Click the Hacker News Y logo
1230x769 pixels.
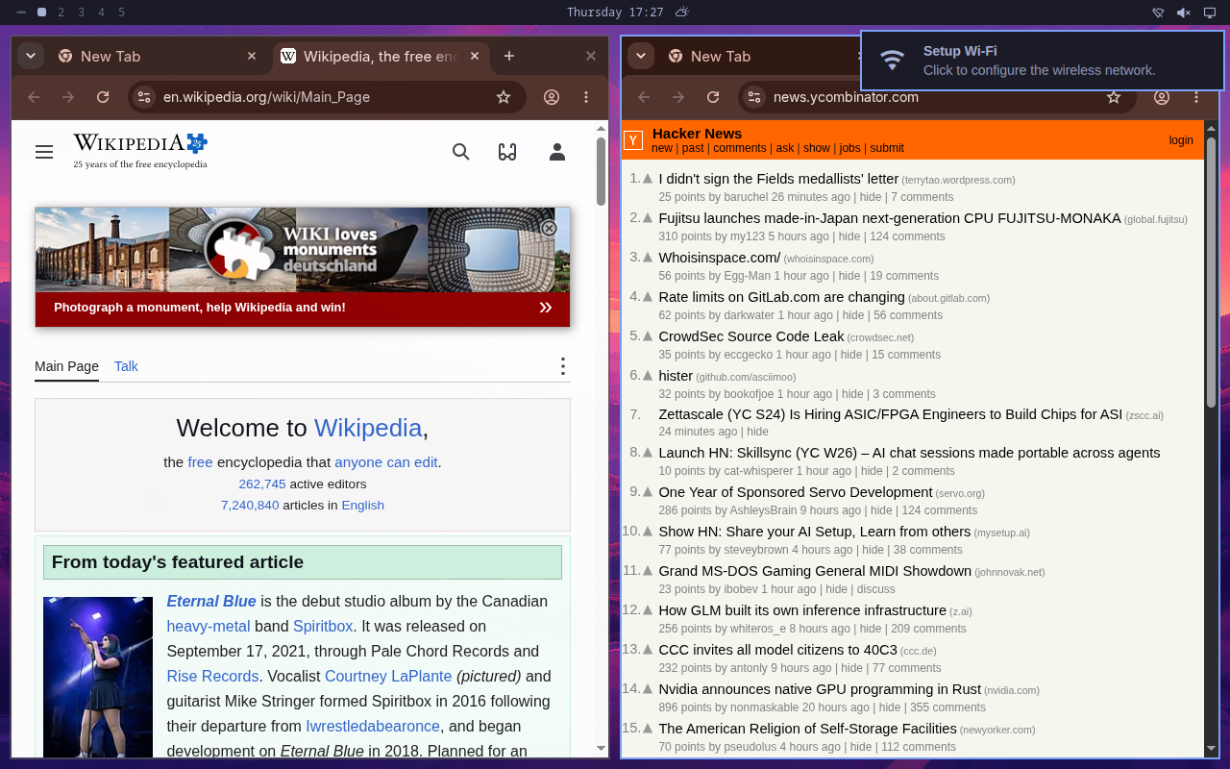tap(633, 140)
